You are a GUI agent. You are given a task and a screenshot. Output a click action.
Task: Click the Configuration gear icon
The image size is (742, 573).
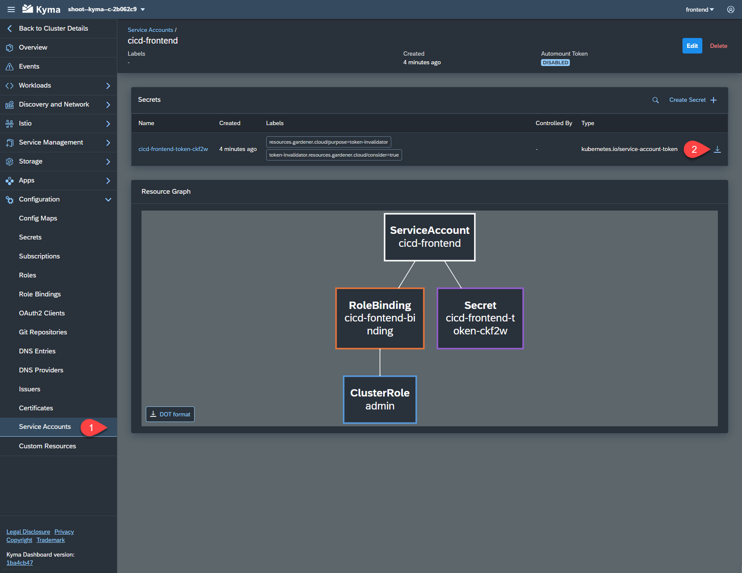9,199
